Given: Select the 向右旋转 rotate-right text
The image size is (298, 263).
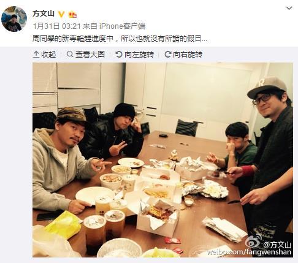Looking at the screenshot, I should [x=188, y=55].
